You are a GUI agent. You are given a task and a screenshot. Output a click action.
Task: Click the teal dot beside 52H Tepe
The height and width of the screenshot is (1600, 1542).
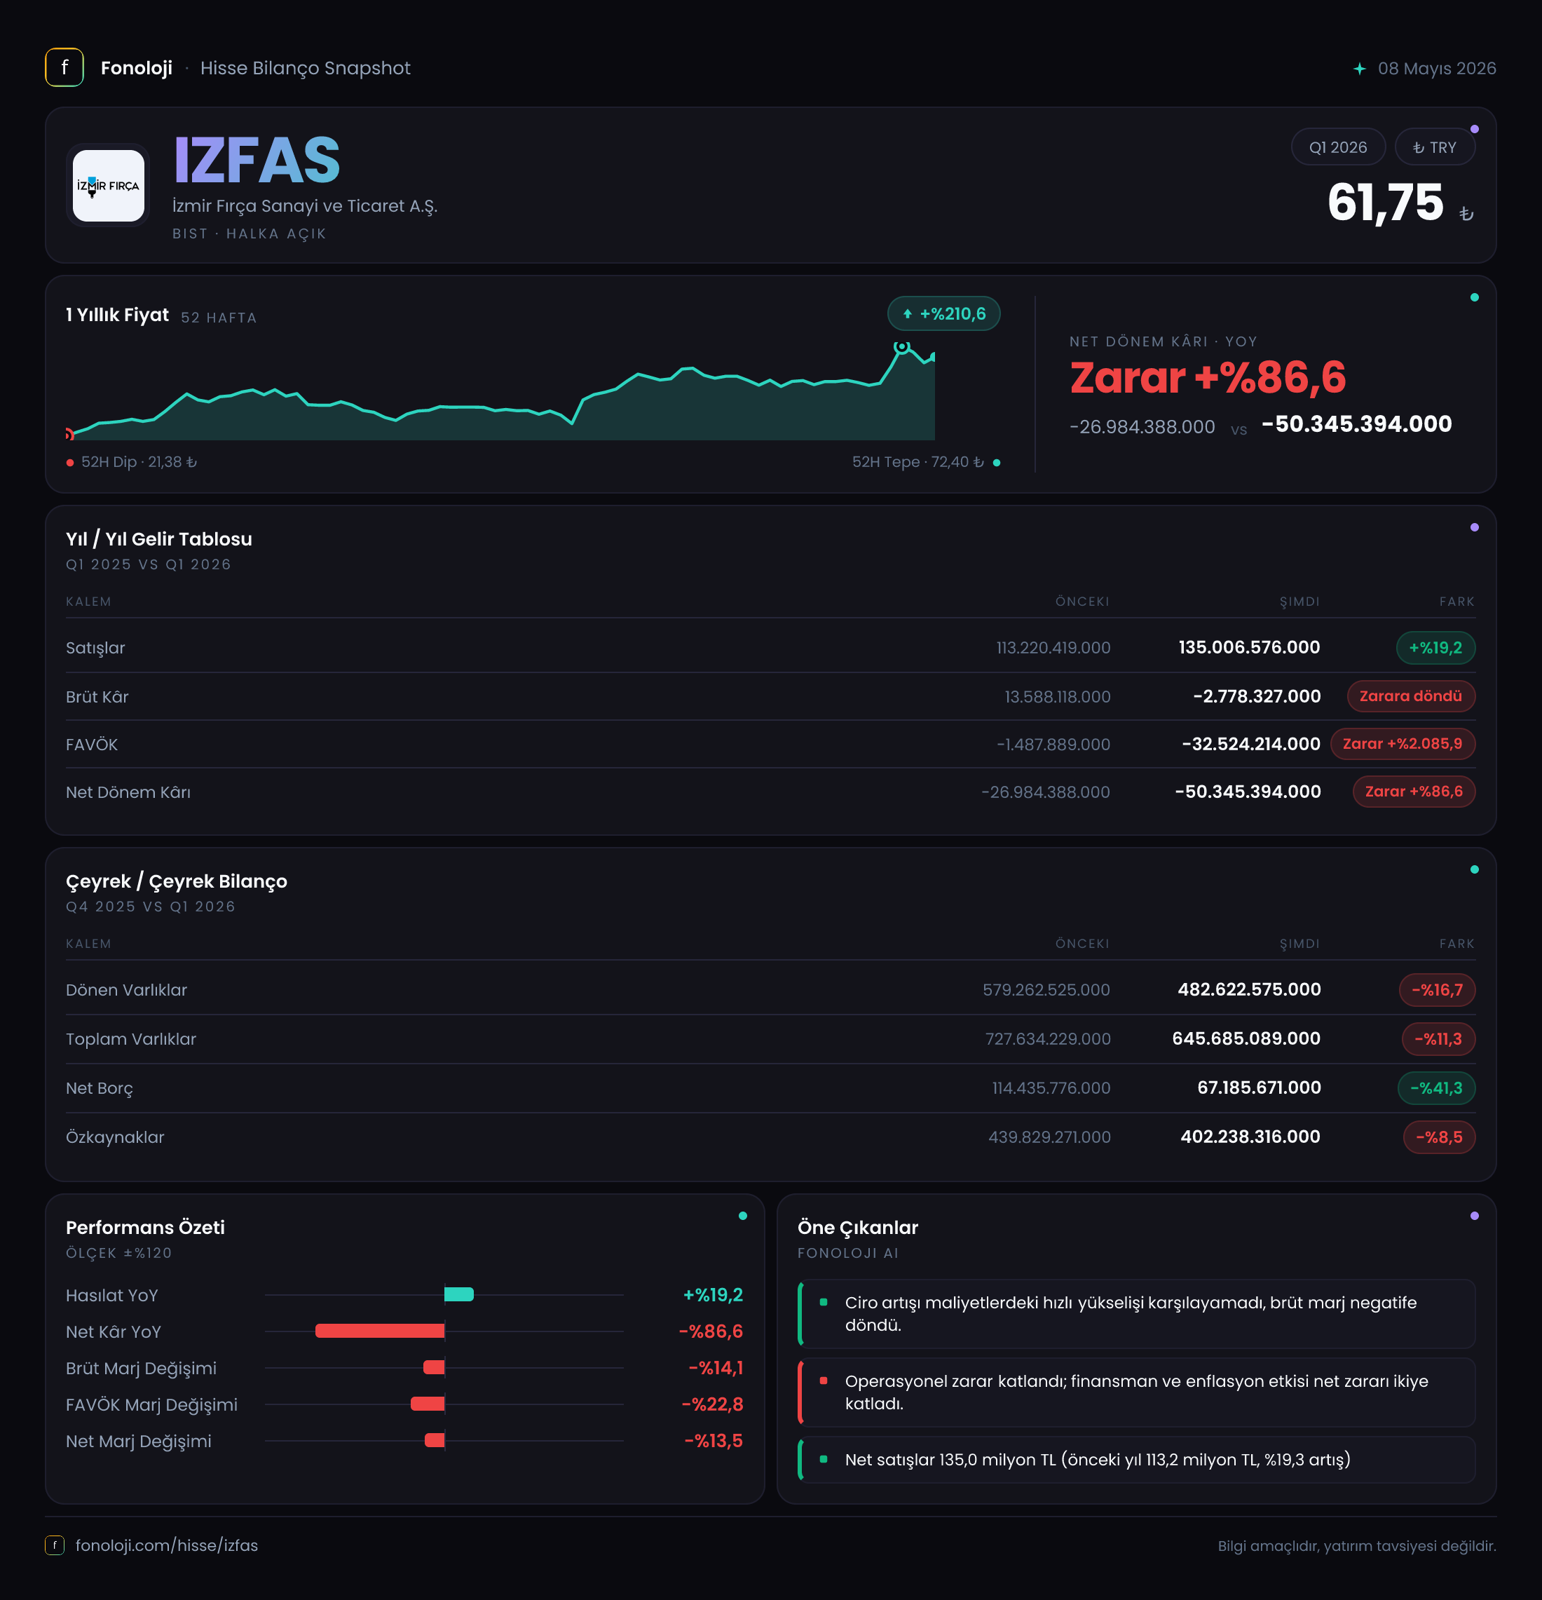(996, 462)
